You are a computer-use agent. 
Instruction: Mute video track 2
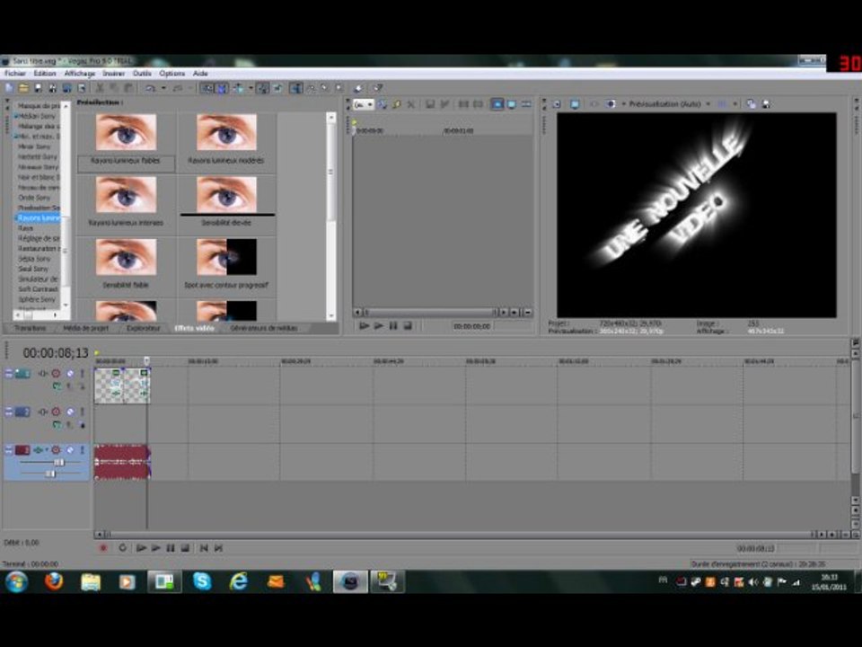pos(70,412)
